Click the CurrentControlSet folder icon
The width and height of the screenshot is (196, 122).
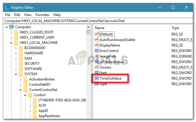pyautogui.click(x=26, y=90)
